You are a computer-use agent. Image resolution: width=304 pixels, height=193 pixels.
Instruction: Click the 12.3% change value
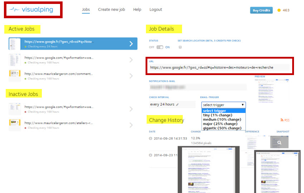(x=195, y=138)
